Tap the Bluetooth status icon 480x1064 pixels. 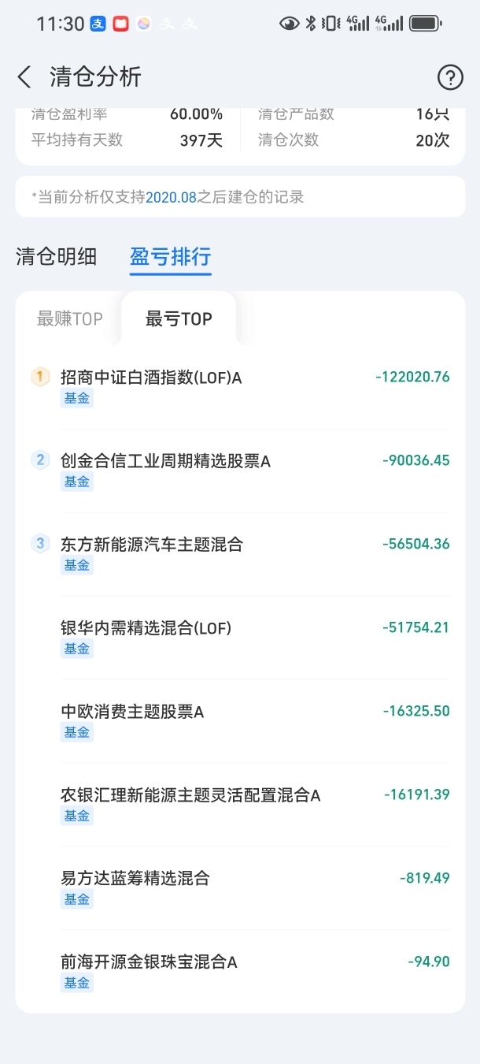[x=310, y=24]
